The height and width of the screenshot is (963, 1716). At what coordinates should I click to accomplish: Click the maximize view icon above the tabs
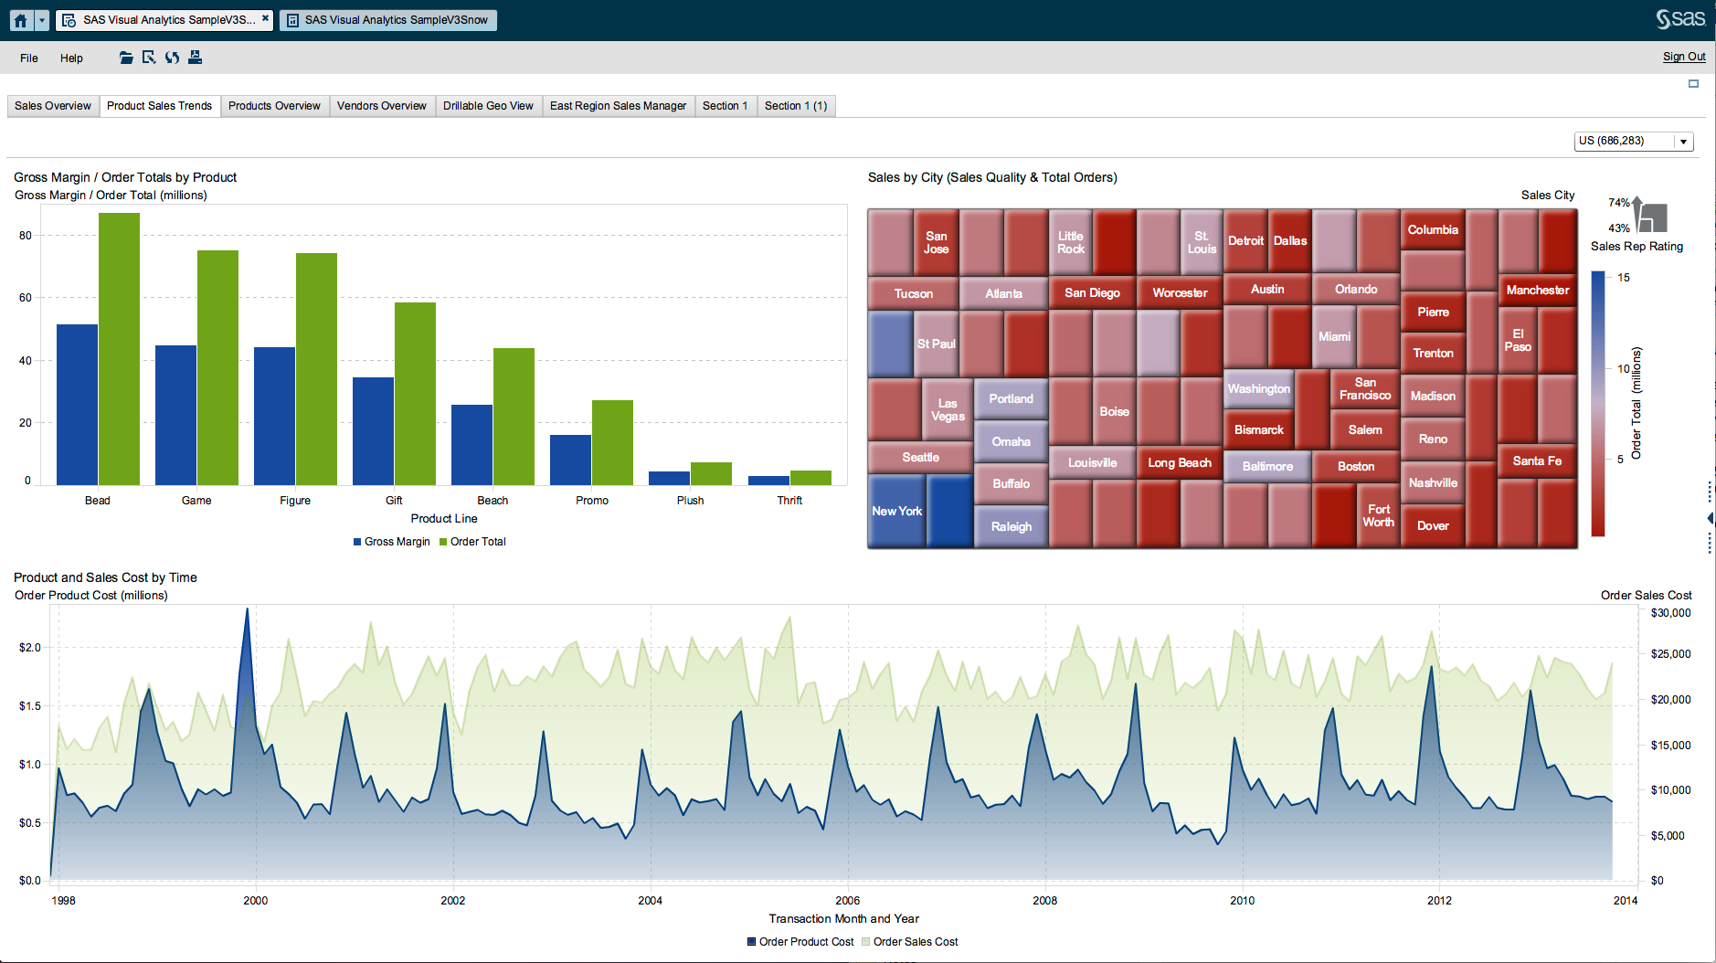point(1693,83)
